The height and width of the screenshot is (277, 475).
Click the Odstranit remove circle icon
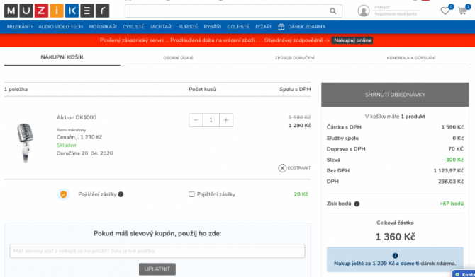tap(282, 168)
